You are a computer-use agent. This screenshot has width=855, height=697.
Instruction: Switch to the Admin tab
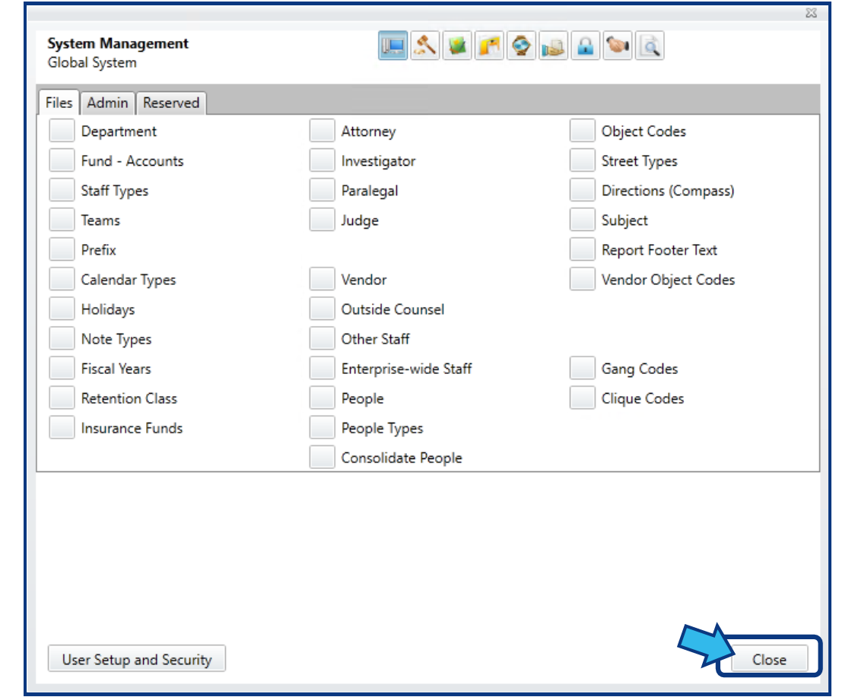[107, 103]
